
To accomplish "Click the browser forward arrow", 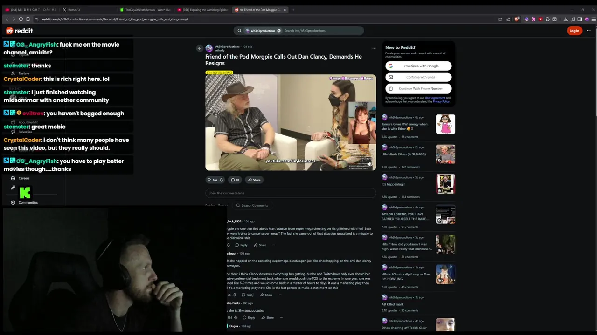I will 14,19.
